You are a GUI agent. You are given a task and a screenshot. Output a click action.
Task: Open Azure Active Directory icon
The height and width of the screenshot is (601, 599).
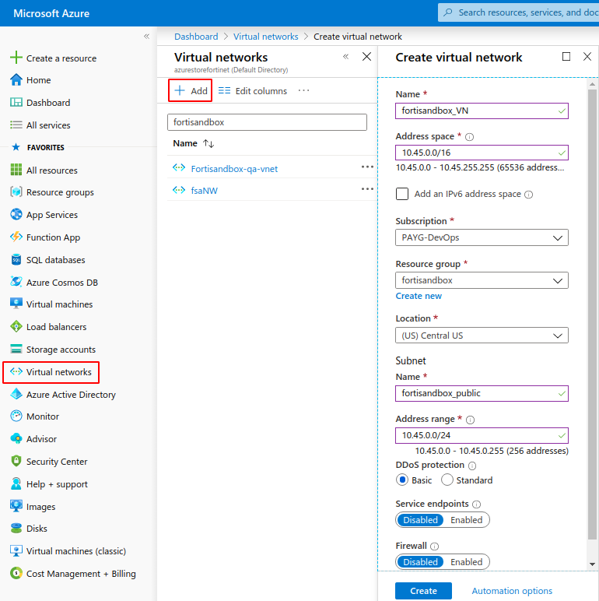pos(16,395)
